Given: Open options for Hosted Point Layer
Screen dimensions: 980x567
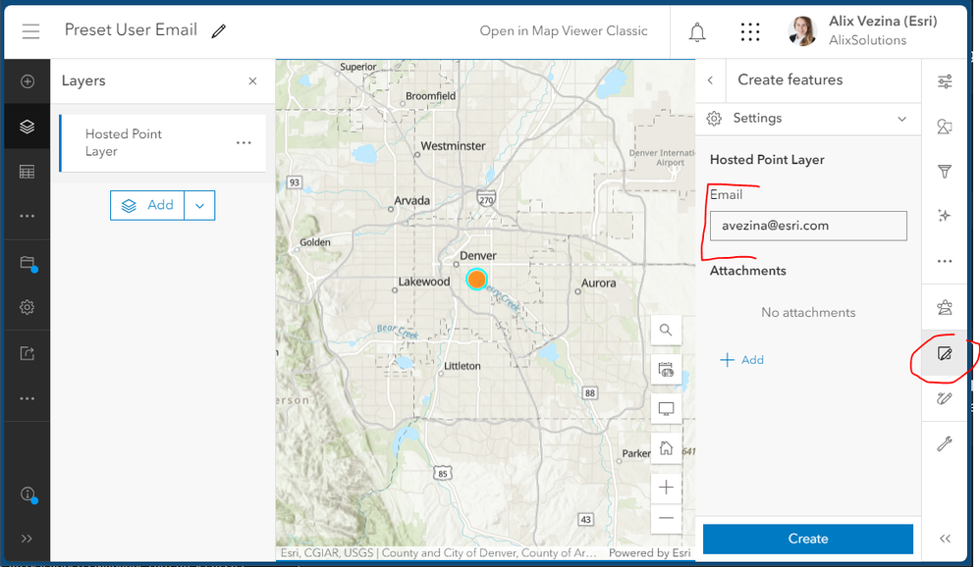Looking at the screenshot, I should (x=244, y=143).
